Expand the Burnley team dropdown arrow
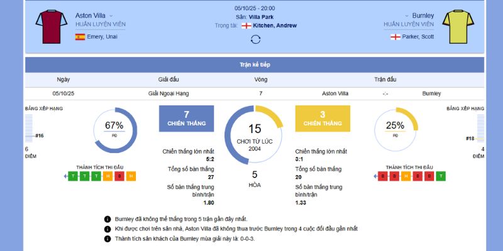 click(x=406, y=15)
